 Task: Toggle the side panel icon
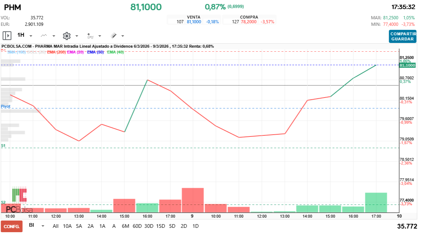7,36
